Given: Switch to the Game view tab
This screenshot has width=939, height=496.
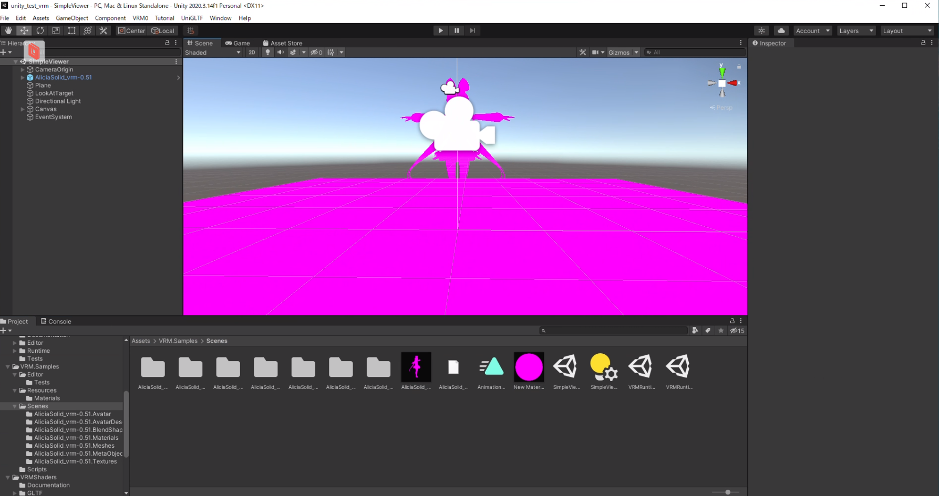Looking at the screenshot, I should [x=238, y=43].
